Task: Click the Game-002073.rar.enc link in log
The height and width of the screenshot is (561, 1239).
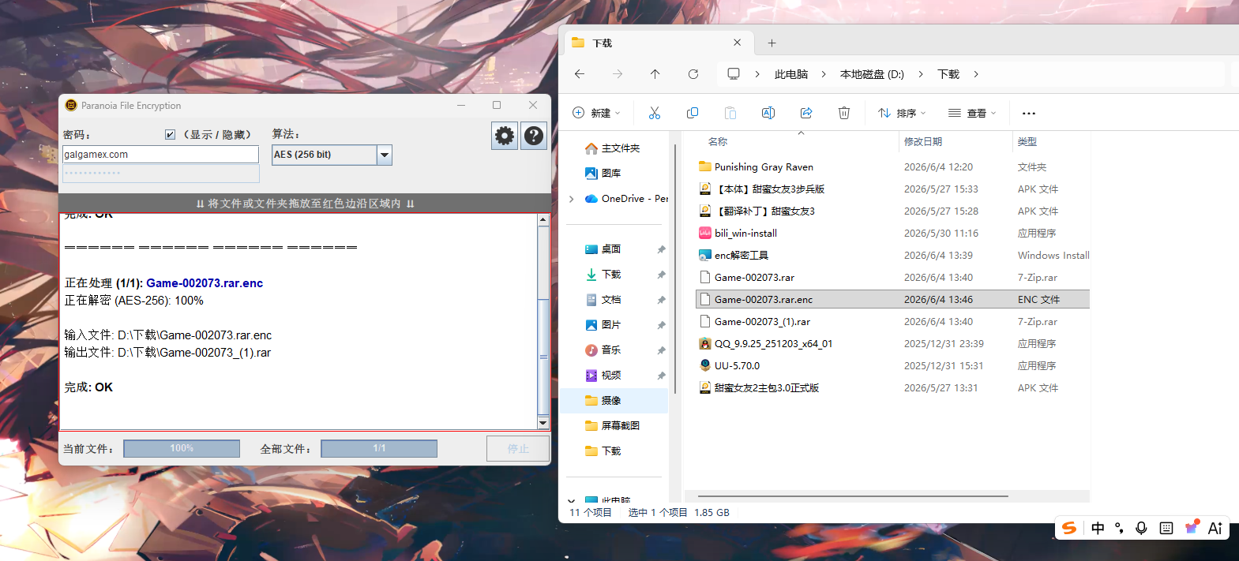Action: [205, 283]
